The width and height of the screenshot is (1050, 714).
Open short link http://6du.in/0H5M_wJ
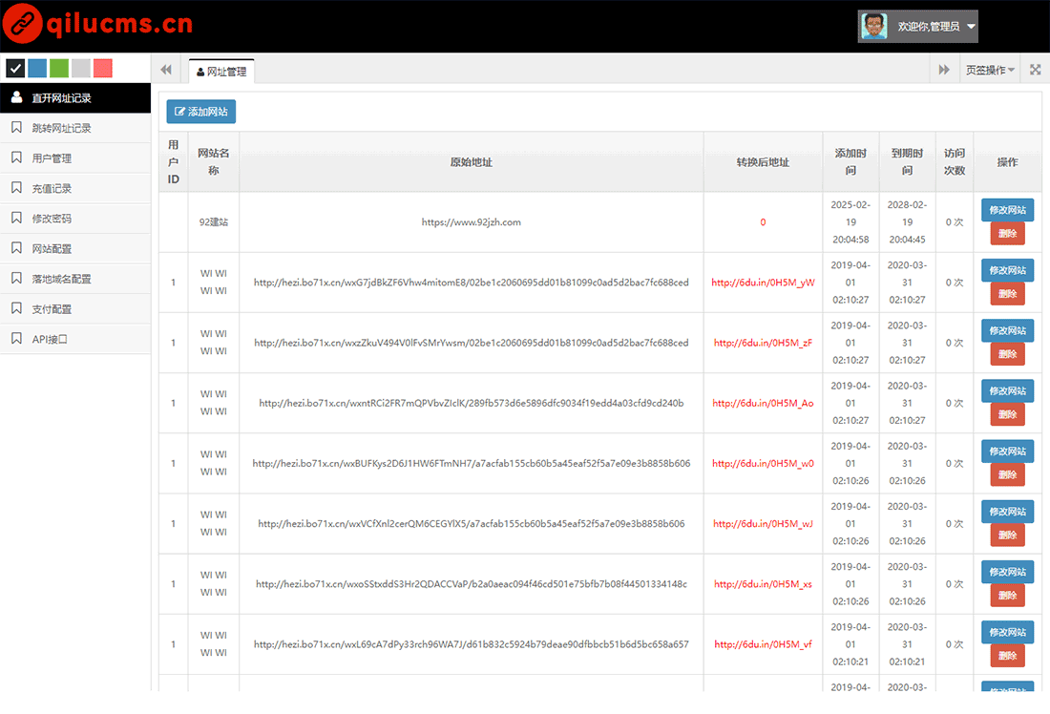[763, 524]
